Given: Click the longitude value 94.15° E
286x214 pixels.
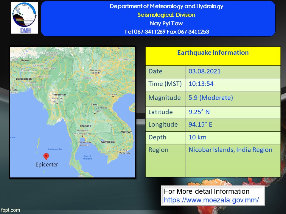Looking at the screenshot, I should pyautogui.click(x=200, y=125).
